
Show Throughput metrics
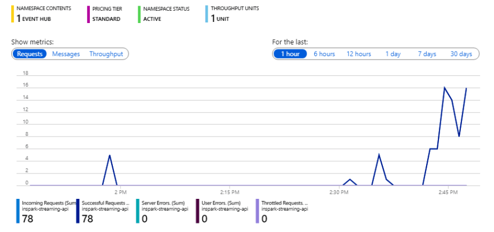(x=106, y=54)
